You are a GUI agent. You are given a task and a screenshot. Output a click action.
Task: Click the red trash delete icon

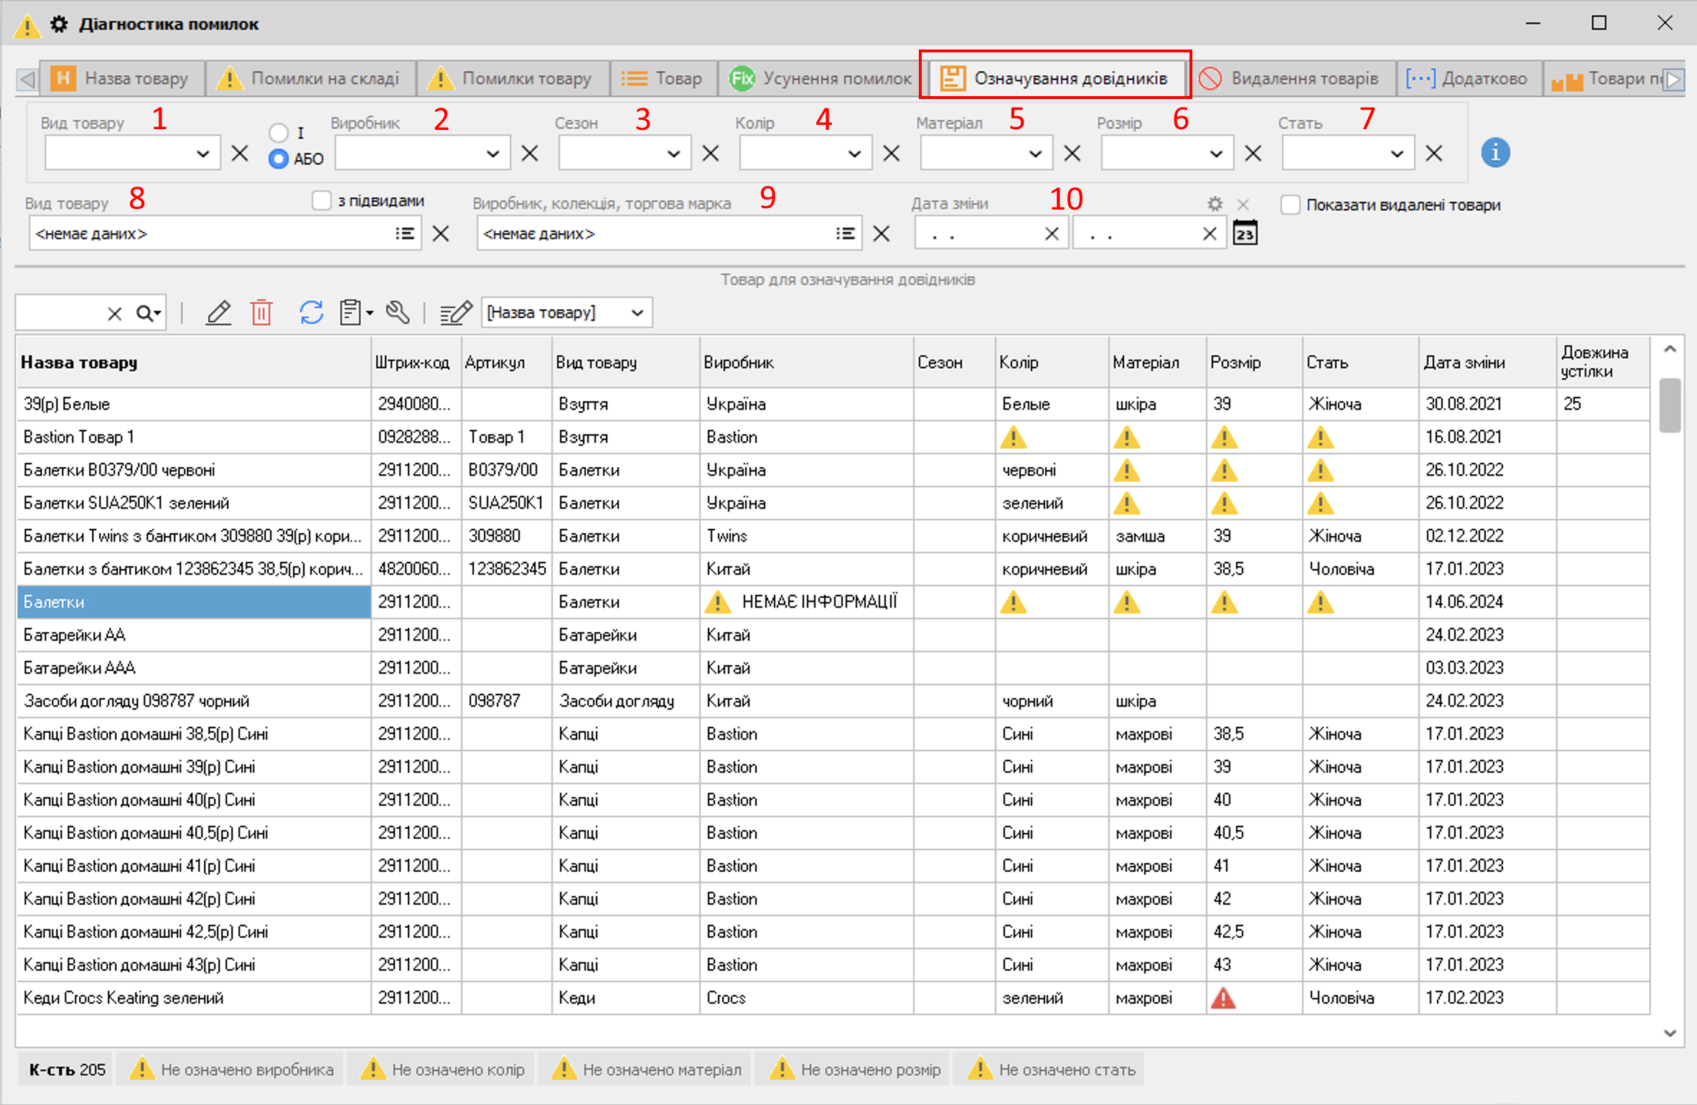click(261, 313)
